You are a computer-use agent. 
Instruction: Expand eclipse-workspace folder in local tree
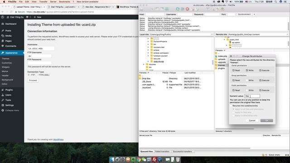(148, 53)
